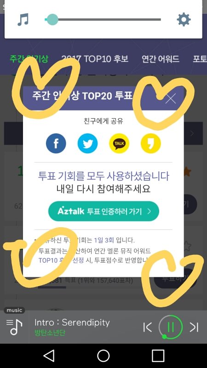Share through the KakaoTalk icon
The height and width of the screenshot is (368, 207).
pyautogui.click(x=119, y=143)
